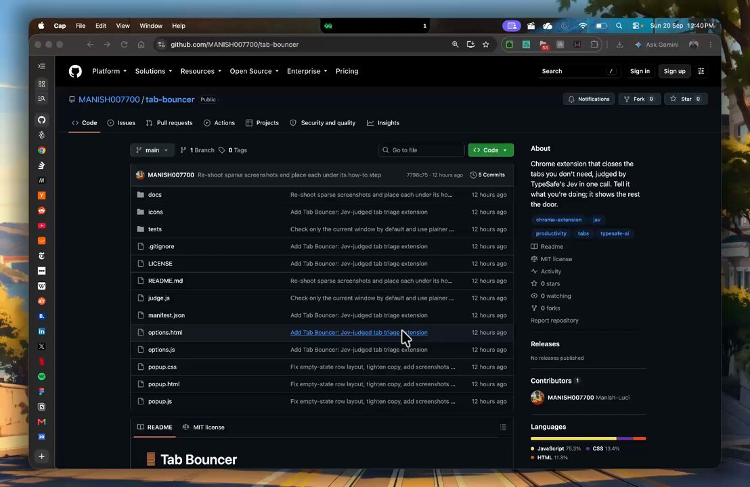This screenshot has height=487, width=750.
Task: Click the Sign in button
Action: pyautogui.click(x=640, y=71)
